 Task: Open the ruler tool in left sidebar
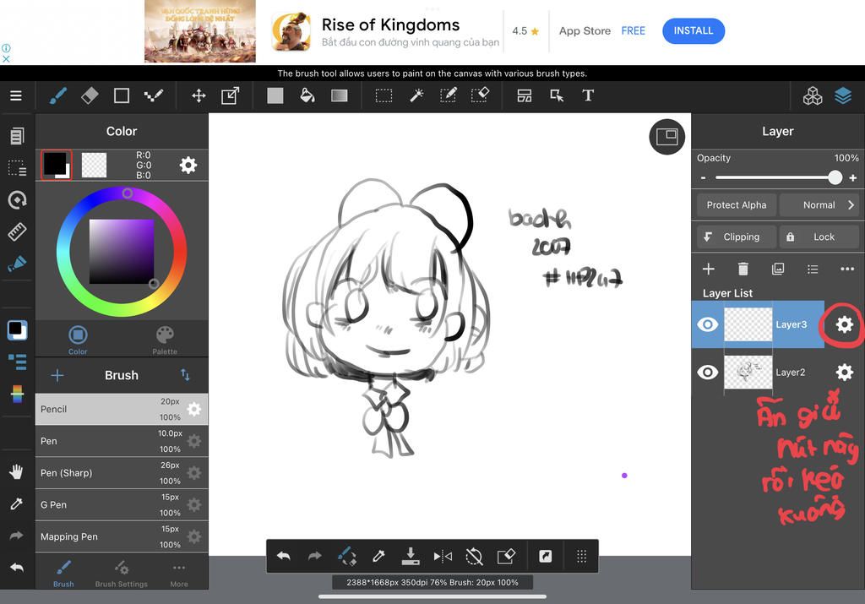[17, 231]
